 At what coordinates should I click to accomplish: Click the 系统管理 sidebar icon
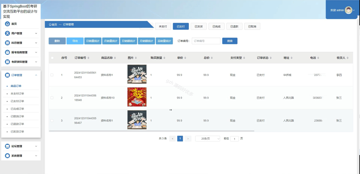coord(7,156)
